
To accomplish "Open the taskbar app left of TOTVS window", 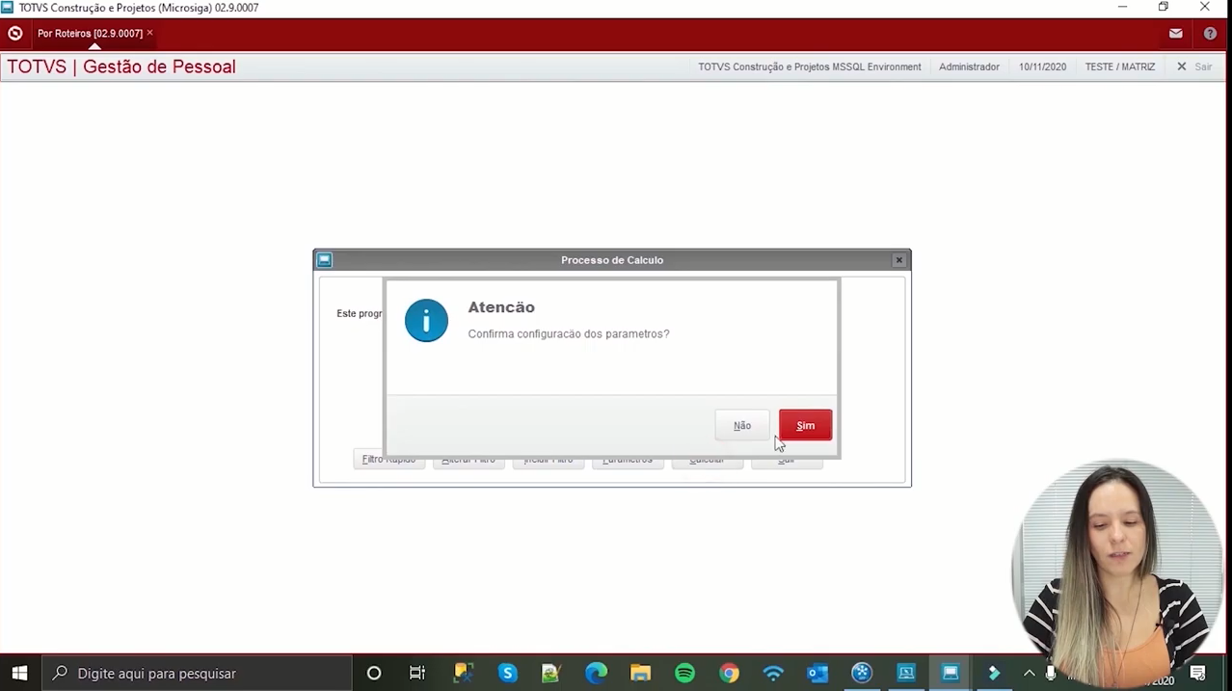I will 906,673.
